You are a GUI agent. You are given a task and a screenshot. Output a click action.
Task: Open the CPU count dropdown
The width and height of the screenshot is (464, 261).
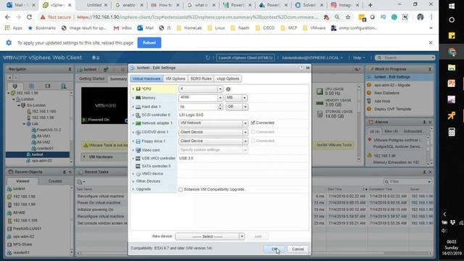220,89
